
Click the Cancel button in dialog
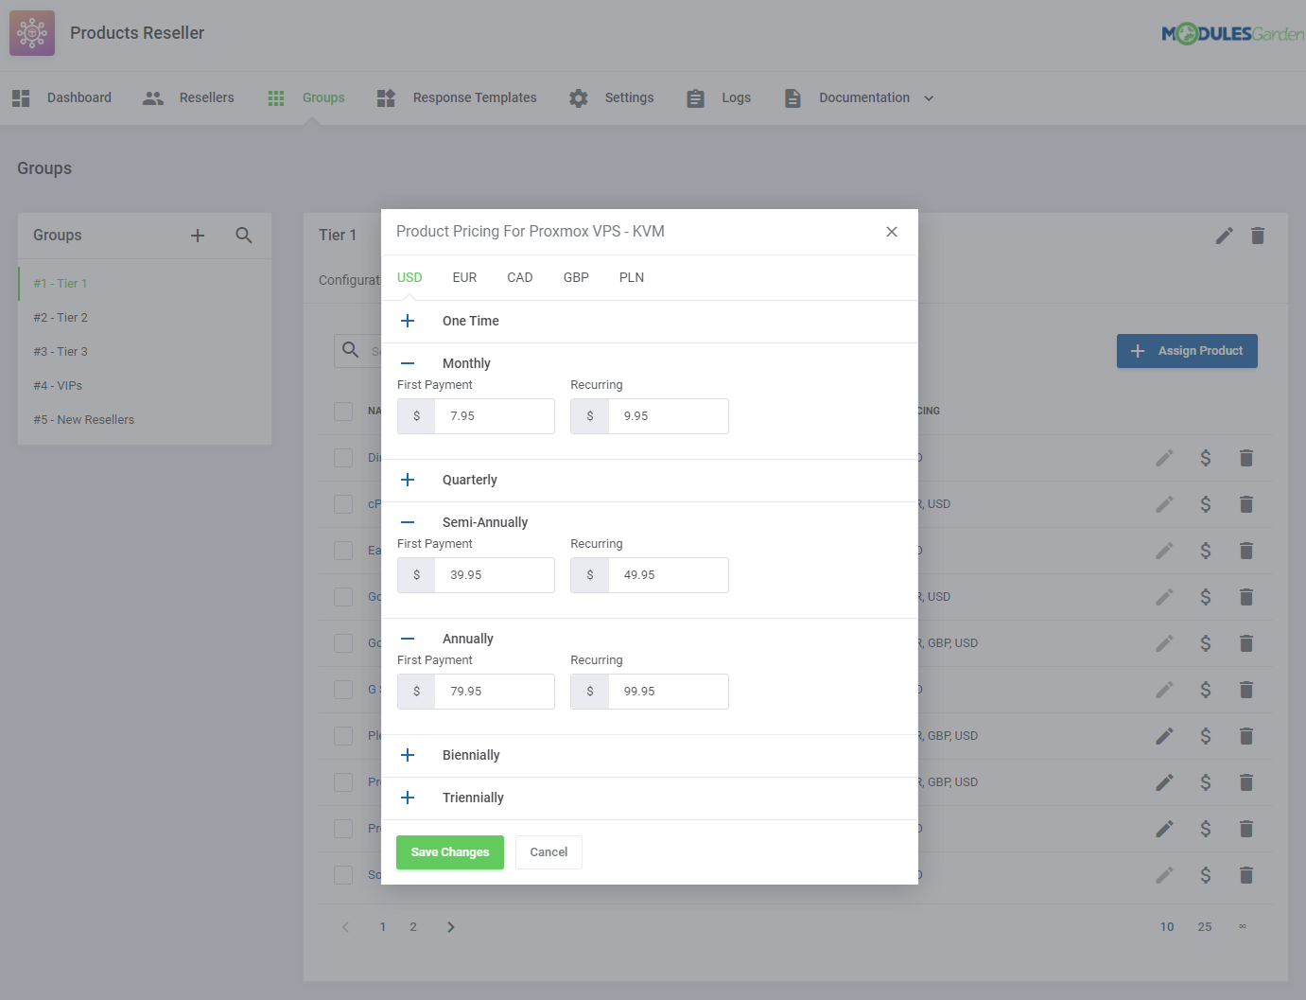click(x=549, y=852)
